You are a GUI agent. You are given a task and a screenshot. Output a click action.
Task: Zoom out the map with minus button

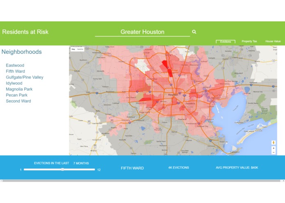(x=274, y=152)
